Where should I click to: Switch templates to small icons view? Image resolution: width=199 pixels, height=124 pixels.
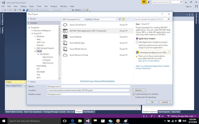tap(120, 19)
